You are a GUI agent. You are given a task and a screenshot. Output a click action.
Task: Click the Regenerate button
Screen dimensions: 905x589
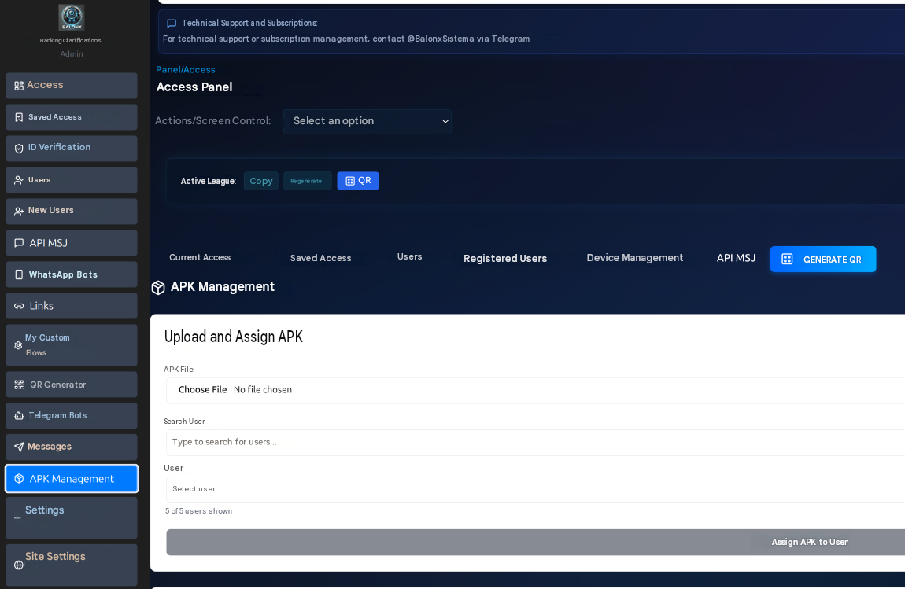click(307, 181)
